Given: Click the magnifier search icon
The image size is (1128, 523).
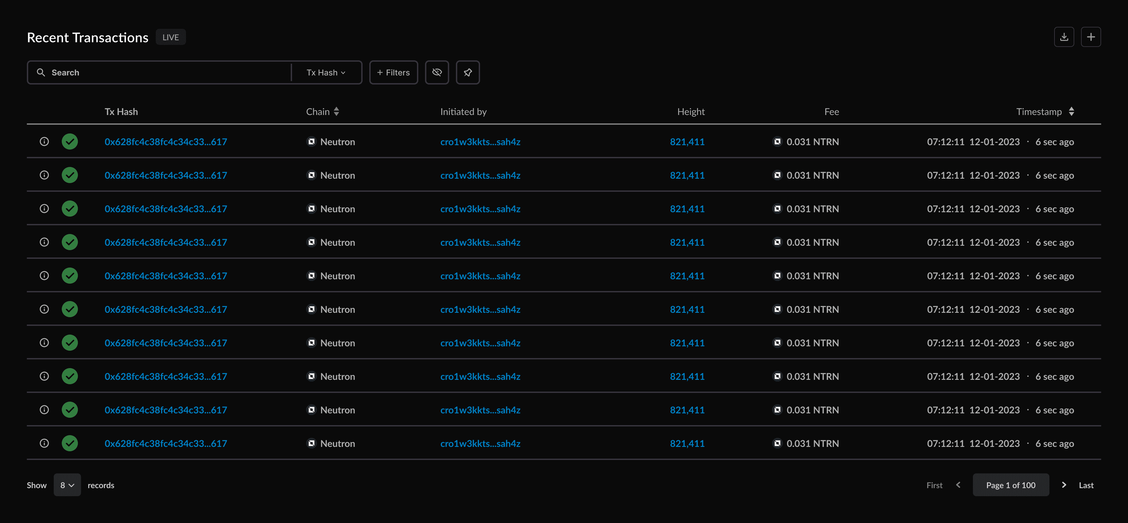Looking at the screenshot, I should click(41, 73).
